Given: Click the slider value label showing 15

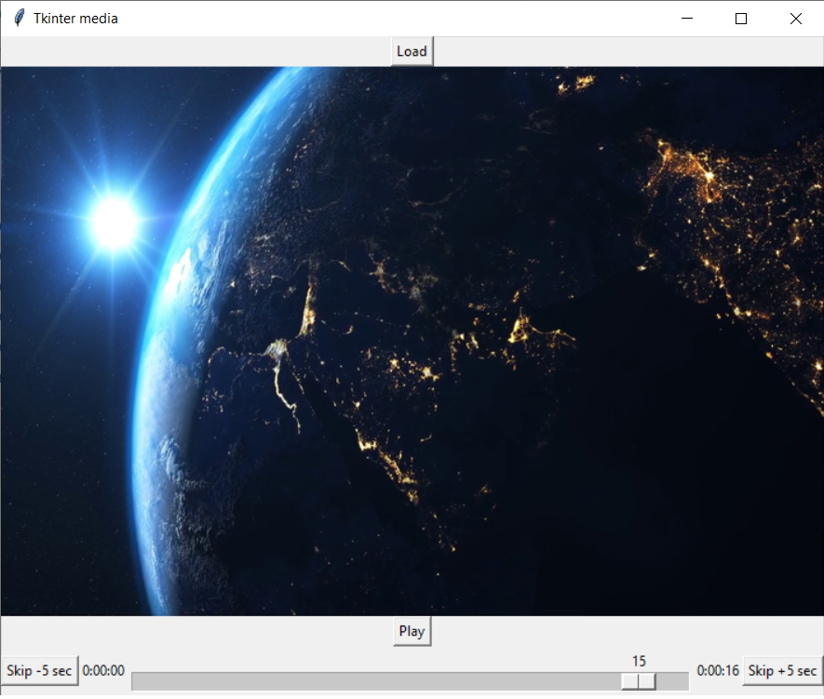Looking at the screenshot, I should pyautogui.click(x=639, y=661).
